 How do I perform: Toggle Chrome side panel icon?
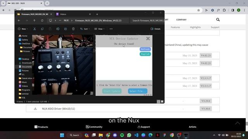[232, 10]
